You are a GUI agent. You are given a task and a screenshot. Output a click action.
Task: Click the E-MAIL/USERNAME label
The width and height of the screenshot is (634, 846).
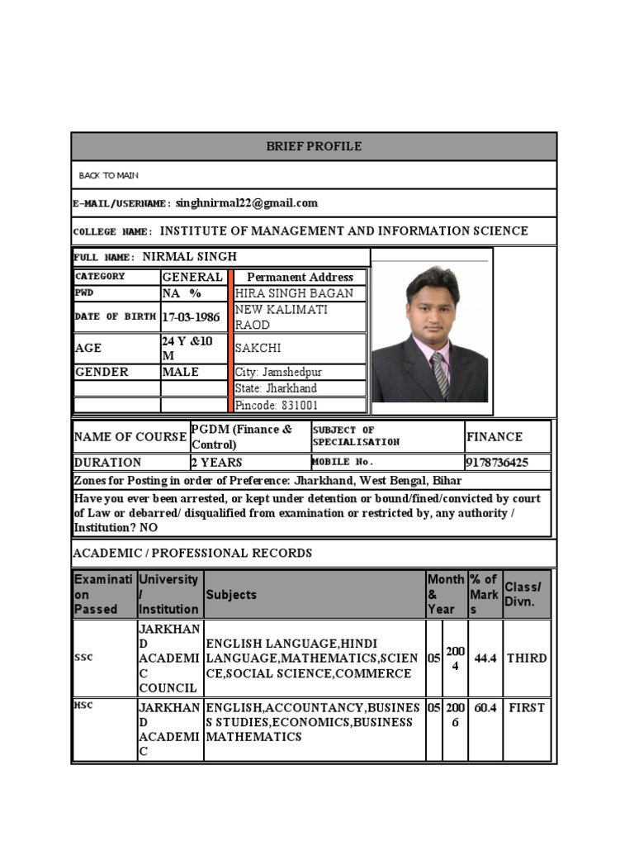click(x=122, y=203)
